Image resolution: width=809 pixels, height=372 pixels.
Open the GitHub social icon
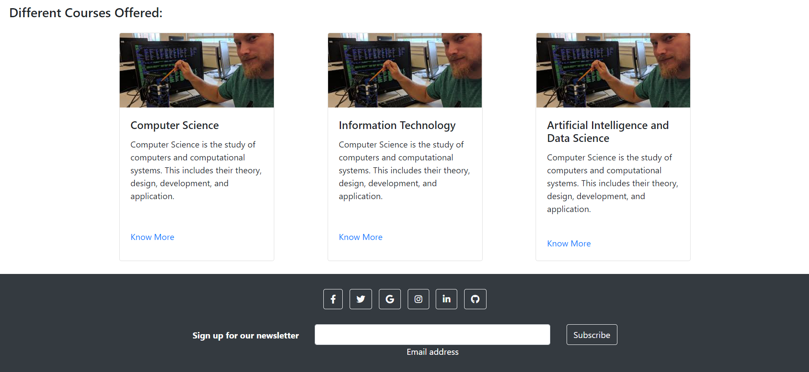pos(475,299)
